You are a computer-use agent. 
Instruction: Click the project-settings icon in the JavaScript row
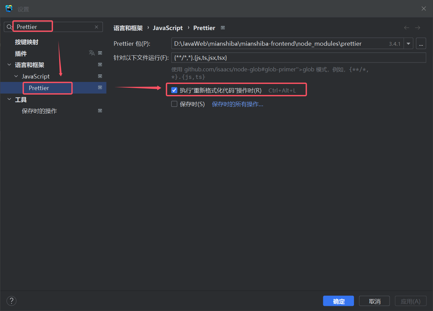pos(100,76)
